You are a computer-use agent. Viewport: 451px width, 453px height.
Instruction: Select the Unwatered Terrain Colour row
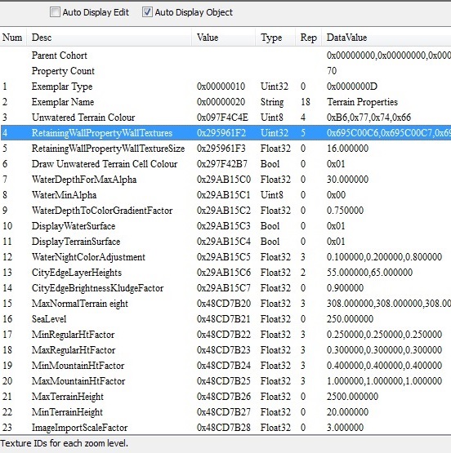[225, 118]
